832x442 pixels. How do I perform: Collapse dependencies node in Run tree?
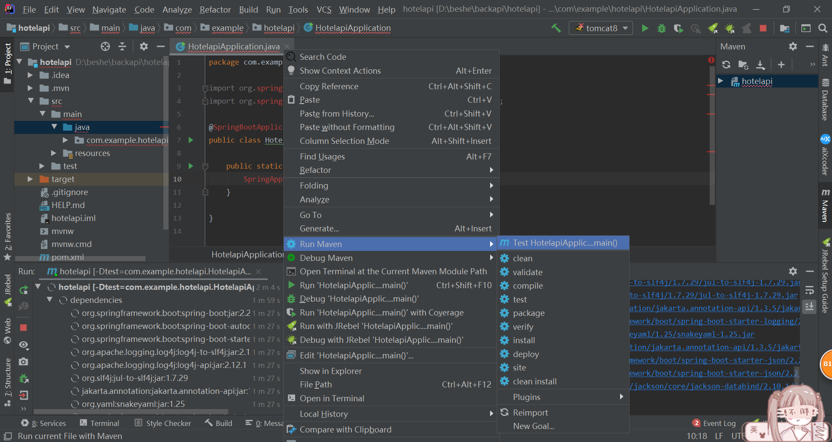pos(49,300)
